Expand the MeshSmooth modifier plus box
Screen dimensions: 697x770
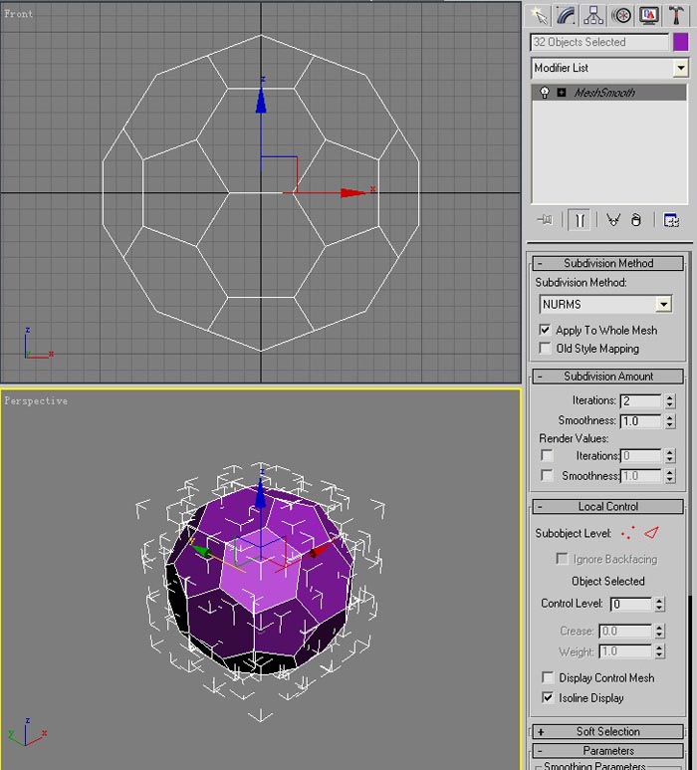[562, 93]
